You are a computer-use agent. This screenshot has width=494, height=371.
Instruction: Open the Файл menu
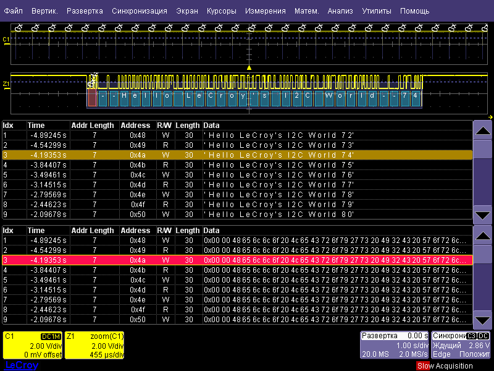tap(14, 11)
